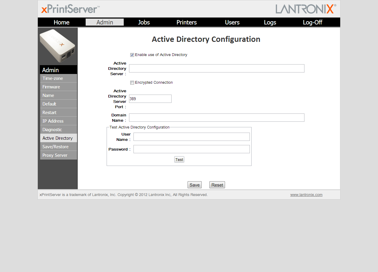Focus the Active Directory Server field

pos(217,68)
